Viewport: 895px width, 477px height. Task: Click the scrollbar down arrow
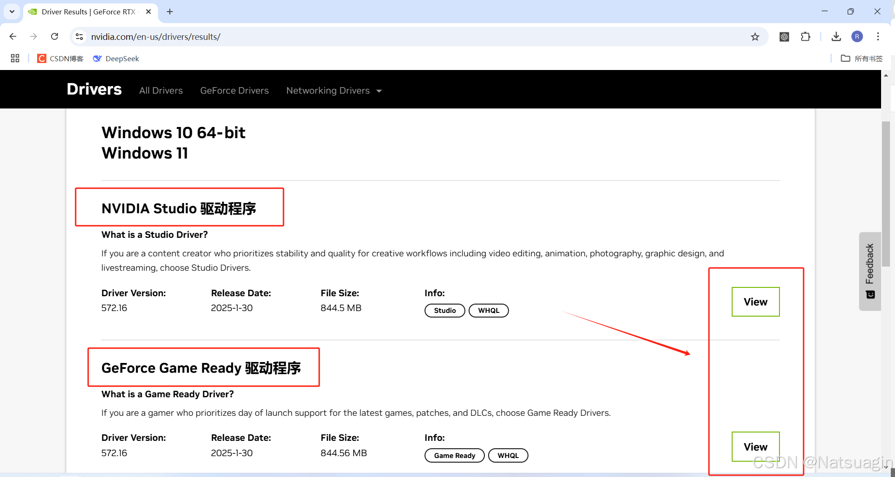[x=886, y=467]
